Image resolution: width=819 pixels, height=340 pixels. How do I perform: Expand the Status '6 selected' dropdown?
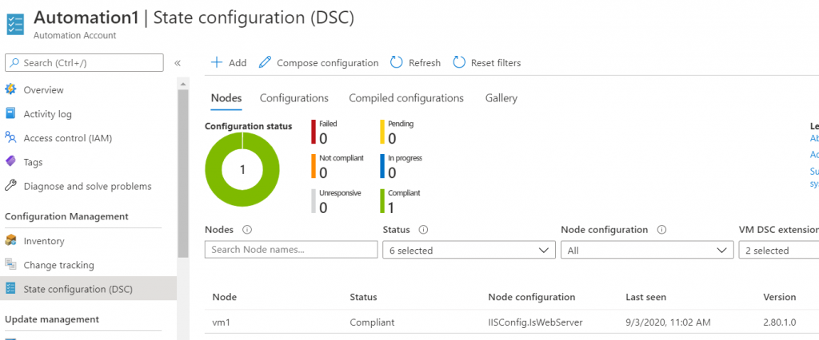coord(469,251)
